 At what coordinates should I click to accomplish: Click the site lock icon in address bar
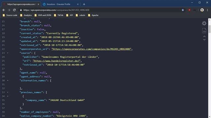[x=21, y=10]
